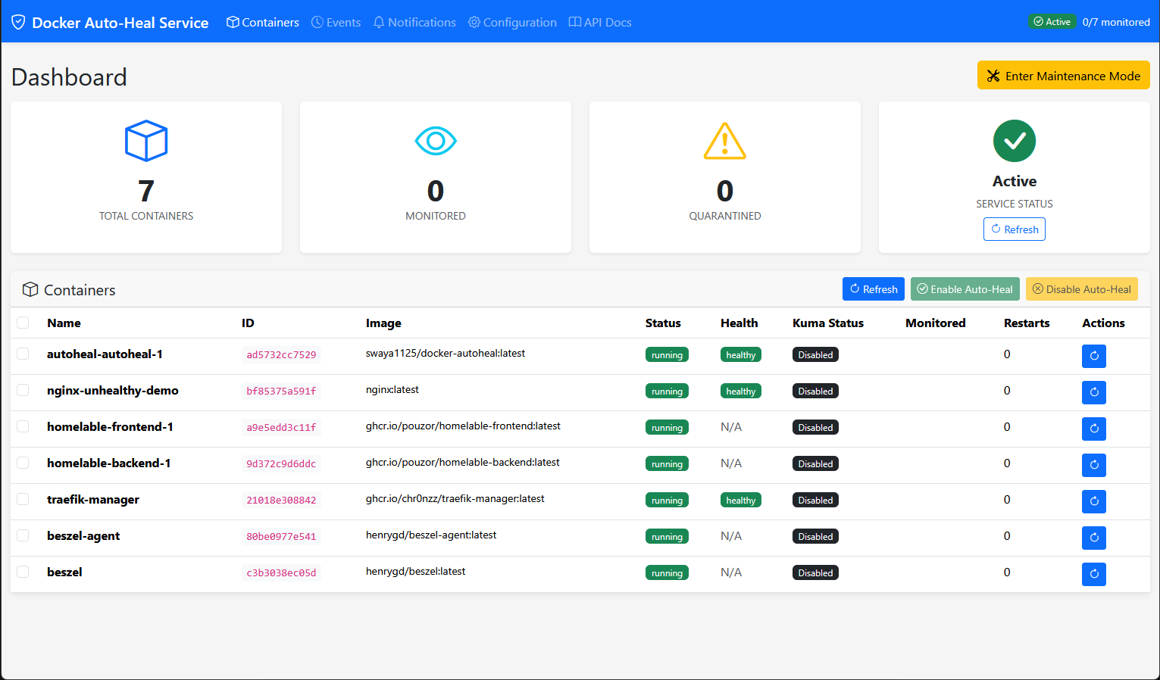The image size is (1160, 680).
Task: Click running badge for autoheal-autoheal-1
Action: pos(667,354)
